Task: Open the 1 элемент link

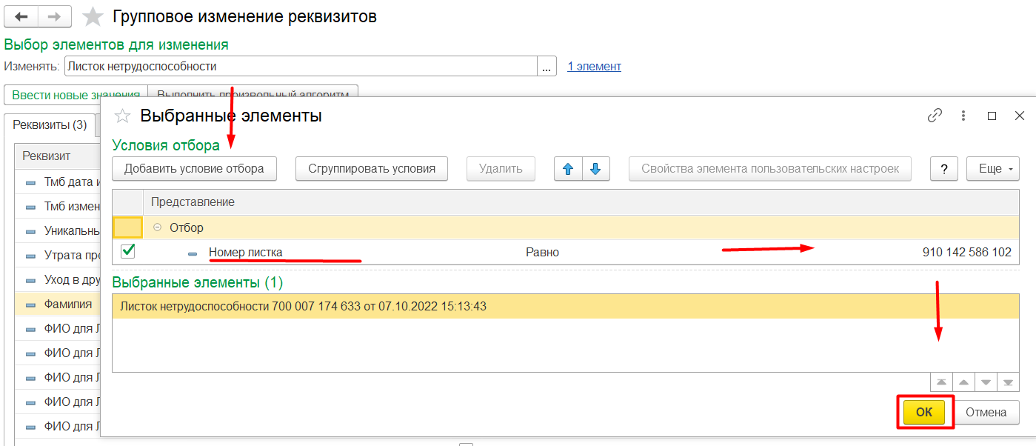Action: tap(594, 66)
